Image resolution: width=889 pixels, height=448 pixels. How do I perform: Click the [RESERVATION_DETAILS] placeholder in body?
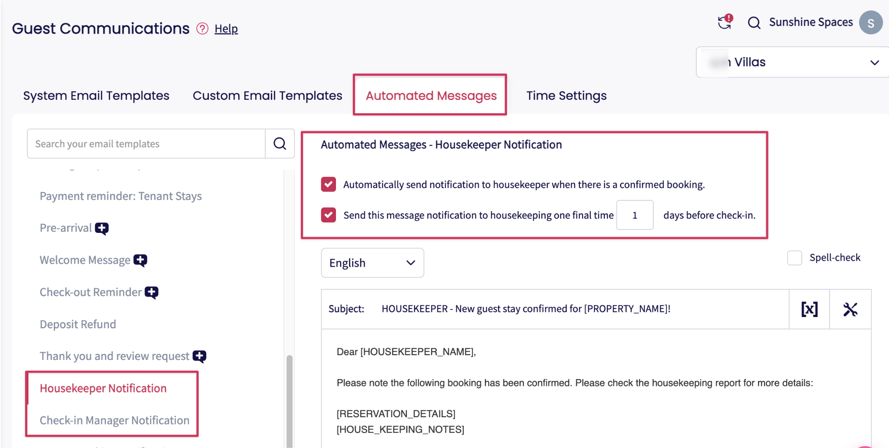click(x=396, y=414)
